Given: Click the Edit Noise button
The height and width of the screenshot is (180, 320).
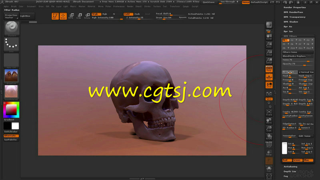Looking at the screenshot, I should click(x=306, y=136).
